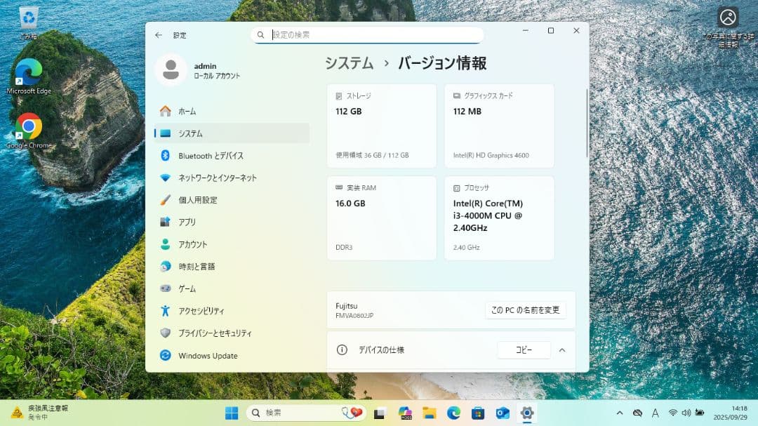Click the 使用領域 36 GB / 112 GB text
Image resolution: width=758 pixels, height=426 pixels.
372,155
